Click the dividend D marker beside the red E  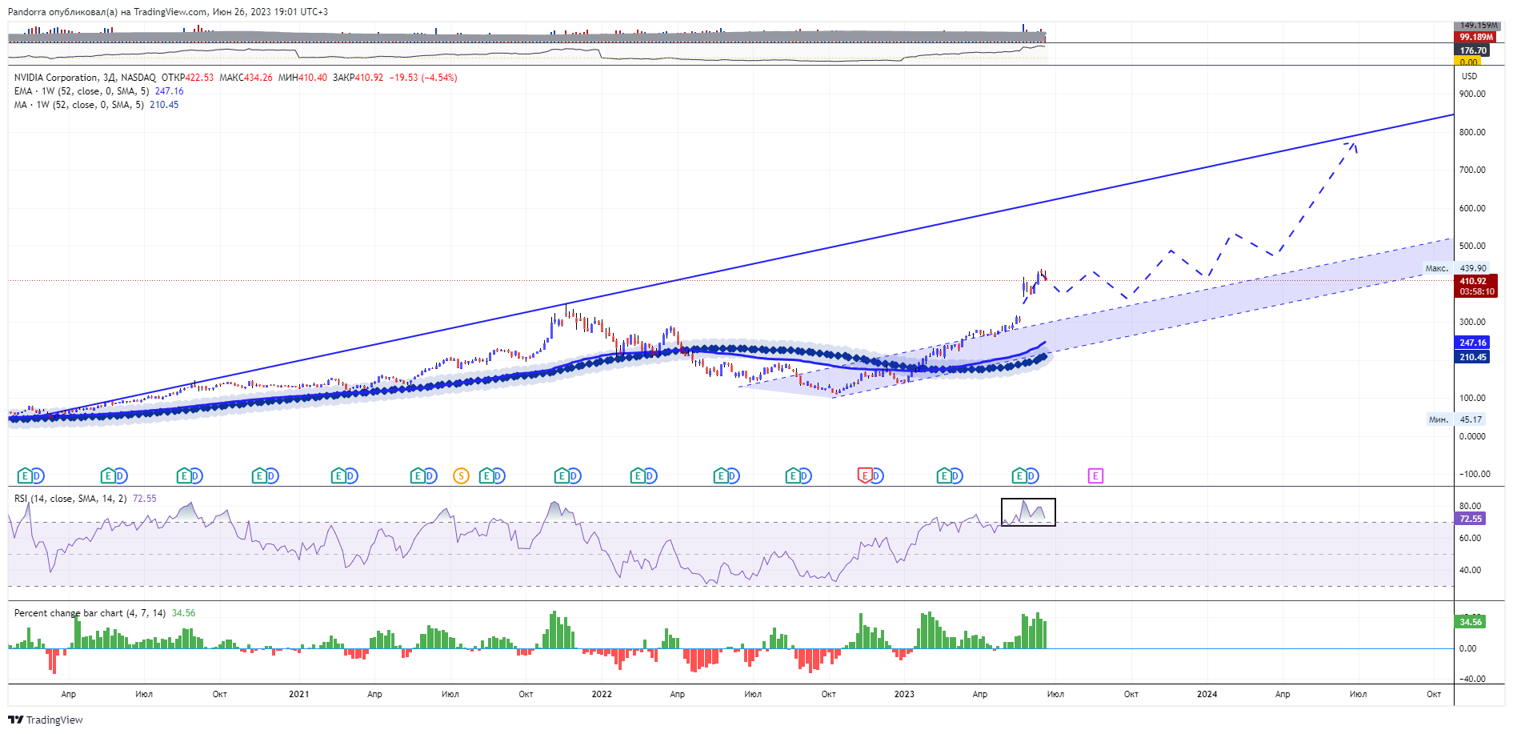pyautogui.click(x=877, y=476)
